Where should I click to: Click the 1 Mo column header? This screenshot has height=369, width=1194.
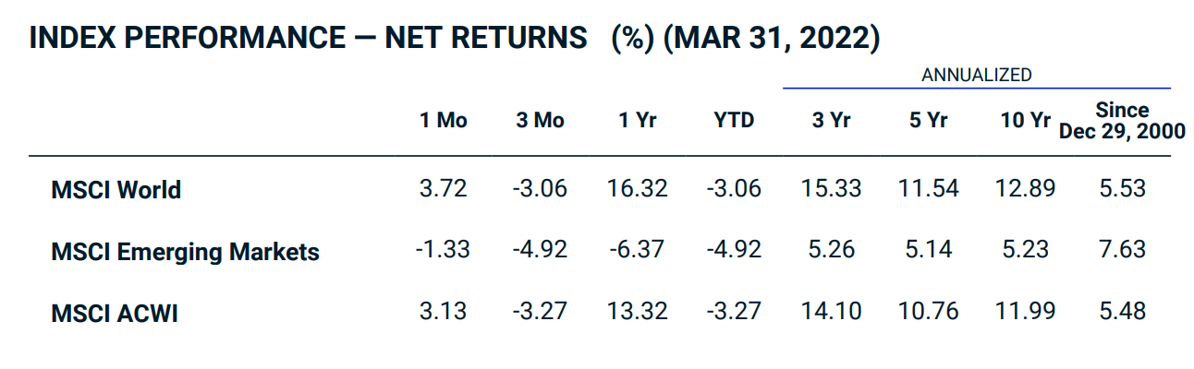(x=444, y=121)
